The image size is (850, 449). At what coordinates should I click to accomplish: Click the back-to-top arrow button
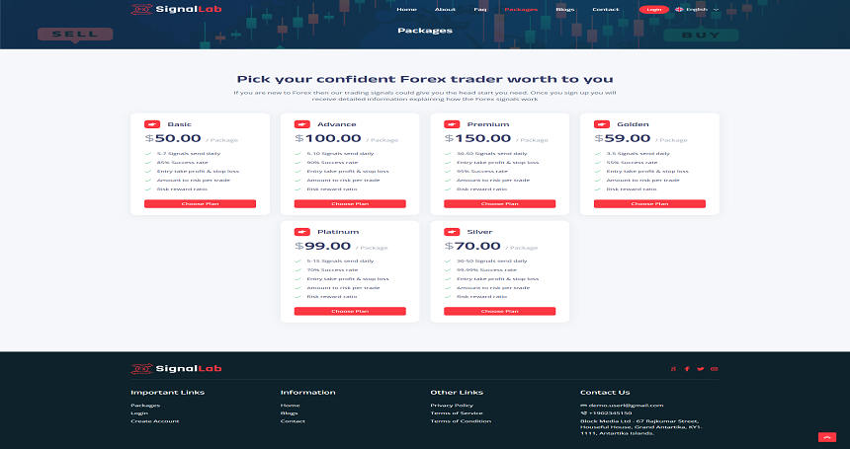826,437
